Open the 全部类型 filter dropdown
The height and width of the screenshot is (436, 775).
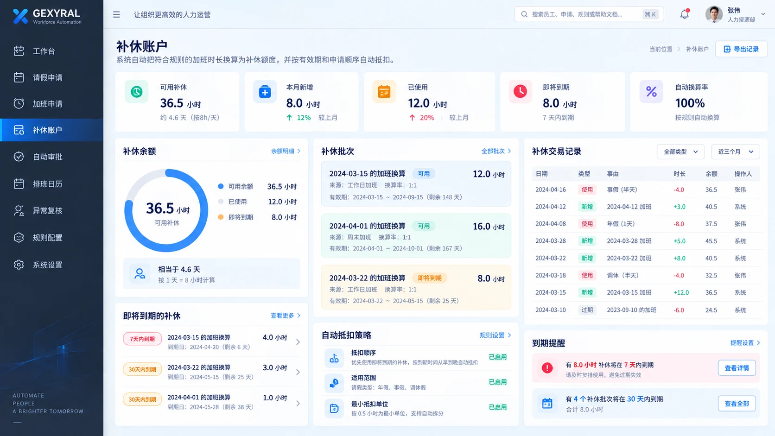pos(680,152)
